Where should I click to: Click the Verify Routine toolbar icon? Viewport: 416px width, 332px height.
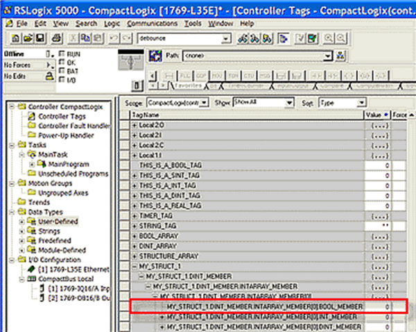click(300, 39)
